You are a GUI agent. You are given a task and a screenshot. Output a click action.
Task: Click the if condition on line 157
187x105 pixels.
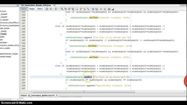106,80
